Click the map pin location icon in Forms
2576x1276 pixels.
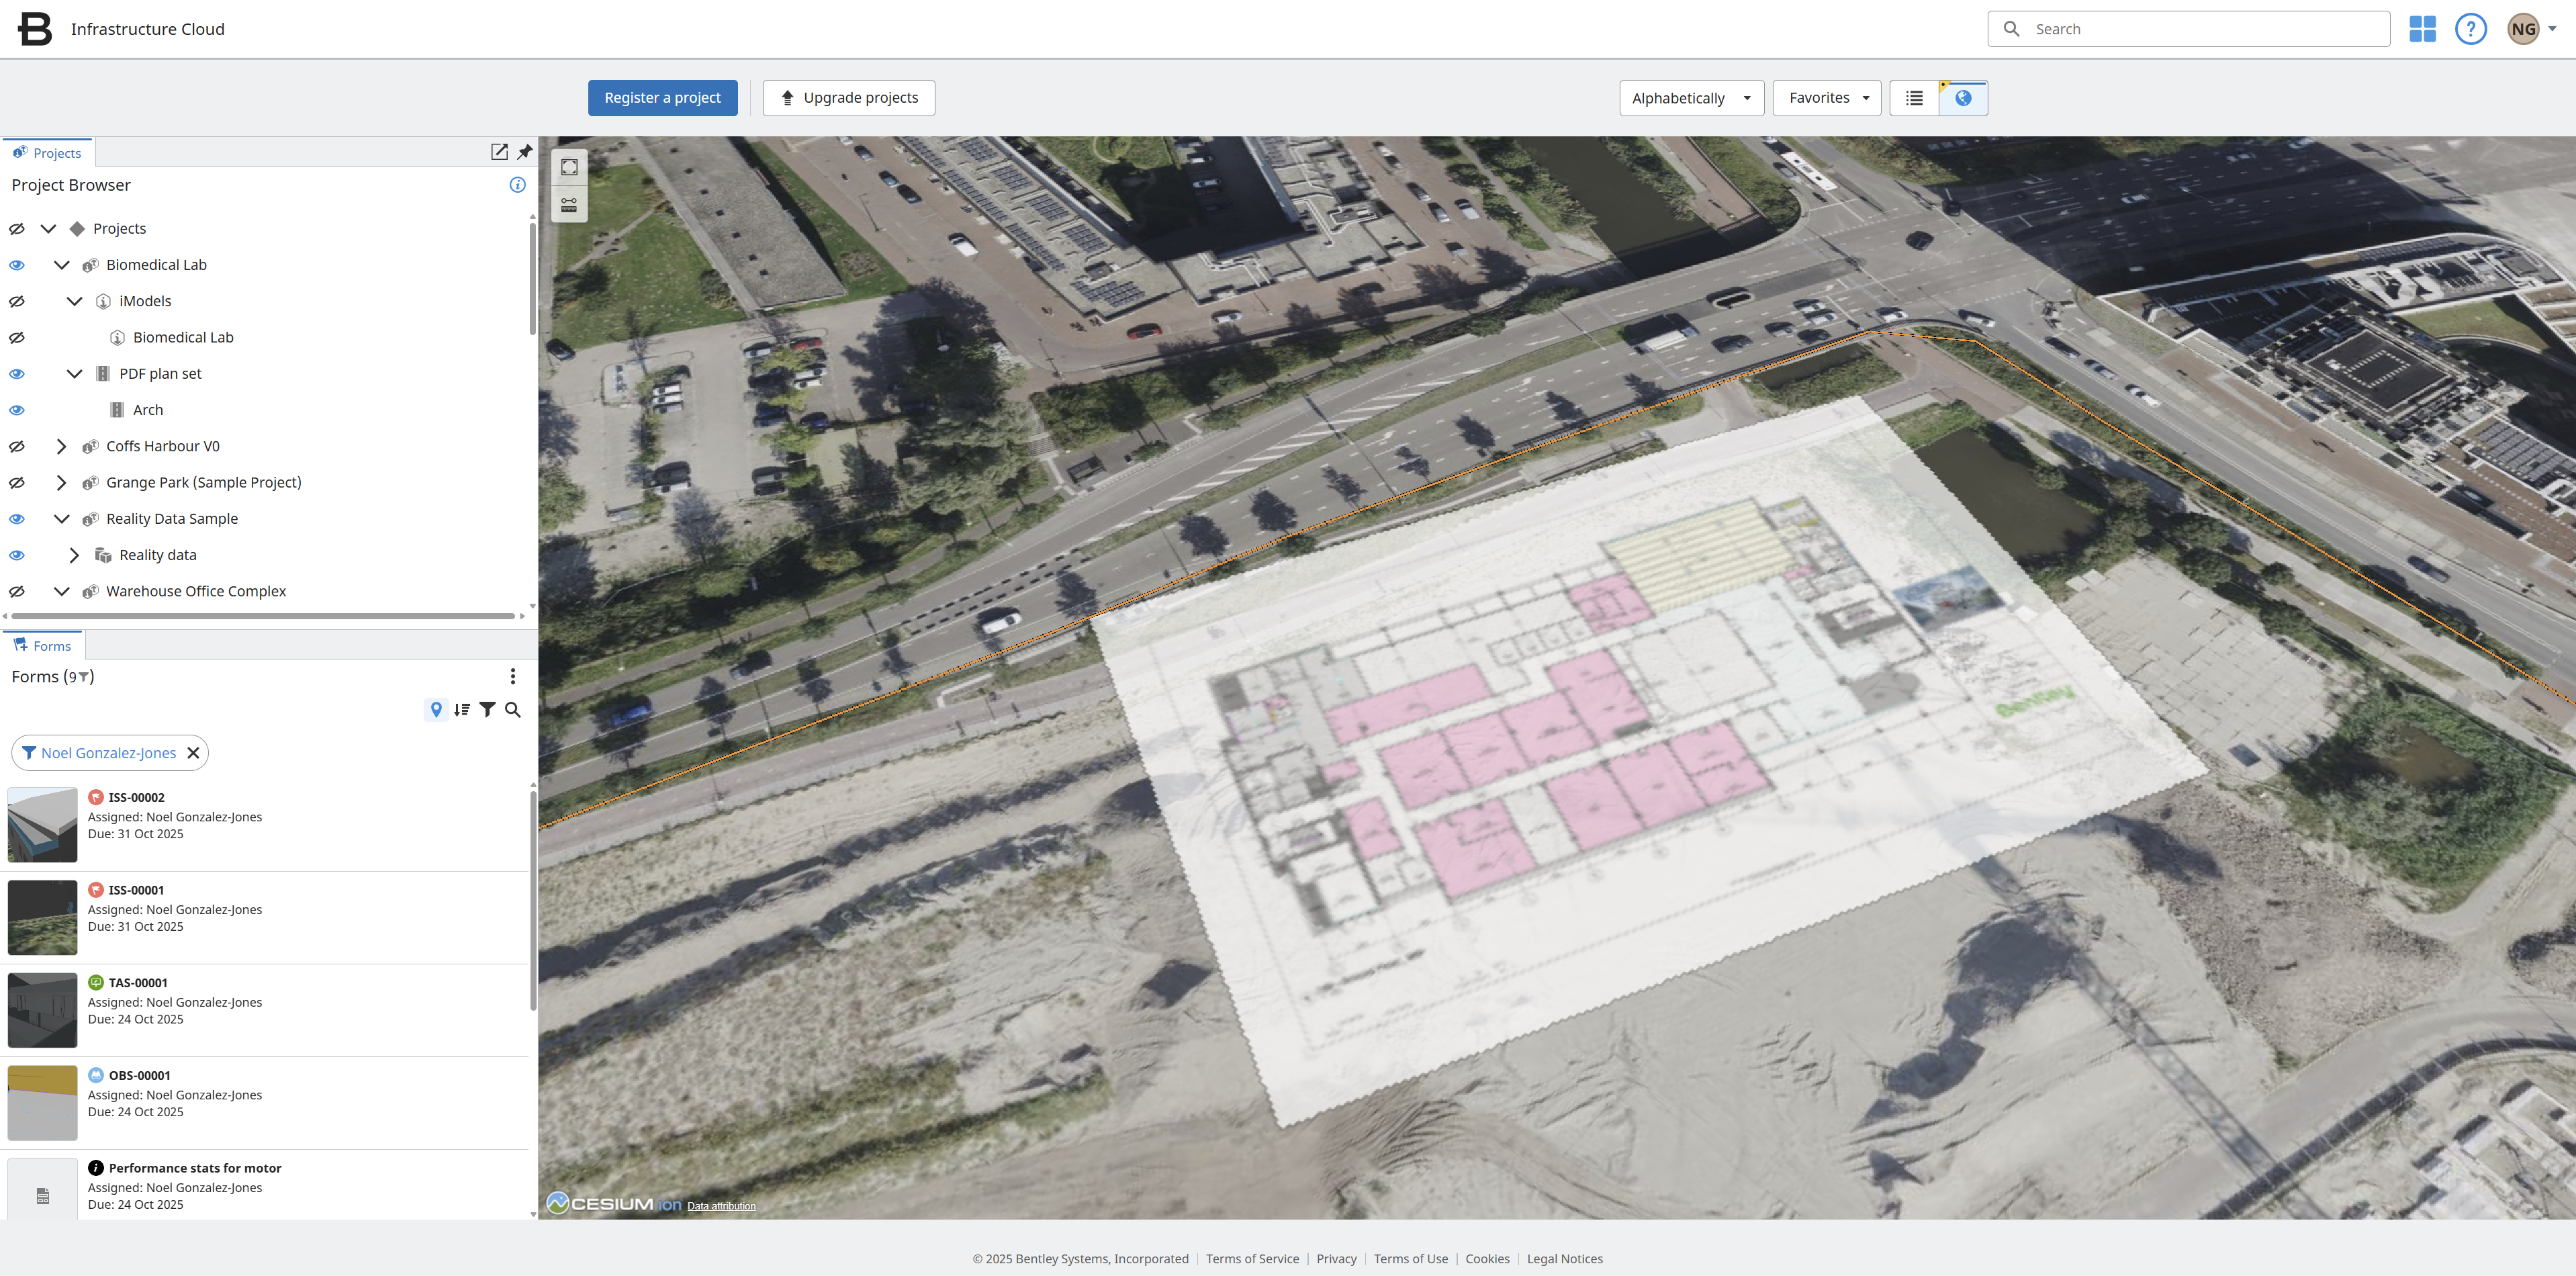[436, 709]
